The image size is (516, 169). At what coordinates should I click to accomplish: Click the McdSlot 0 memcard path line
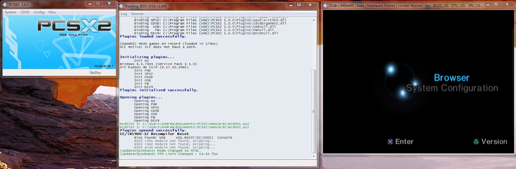pos(184,124)
